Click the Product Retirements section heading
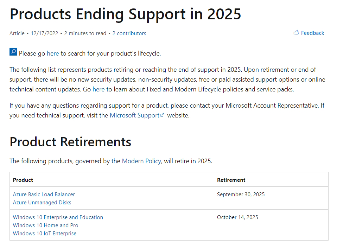The image size is (337, 249). coord(70,142)
